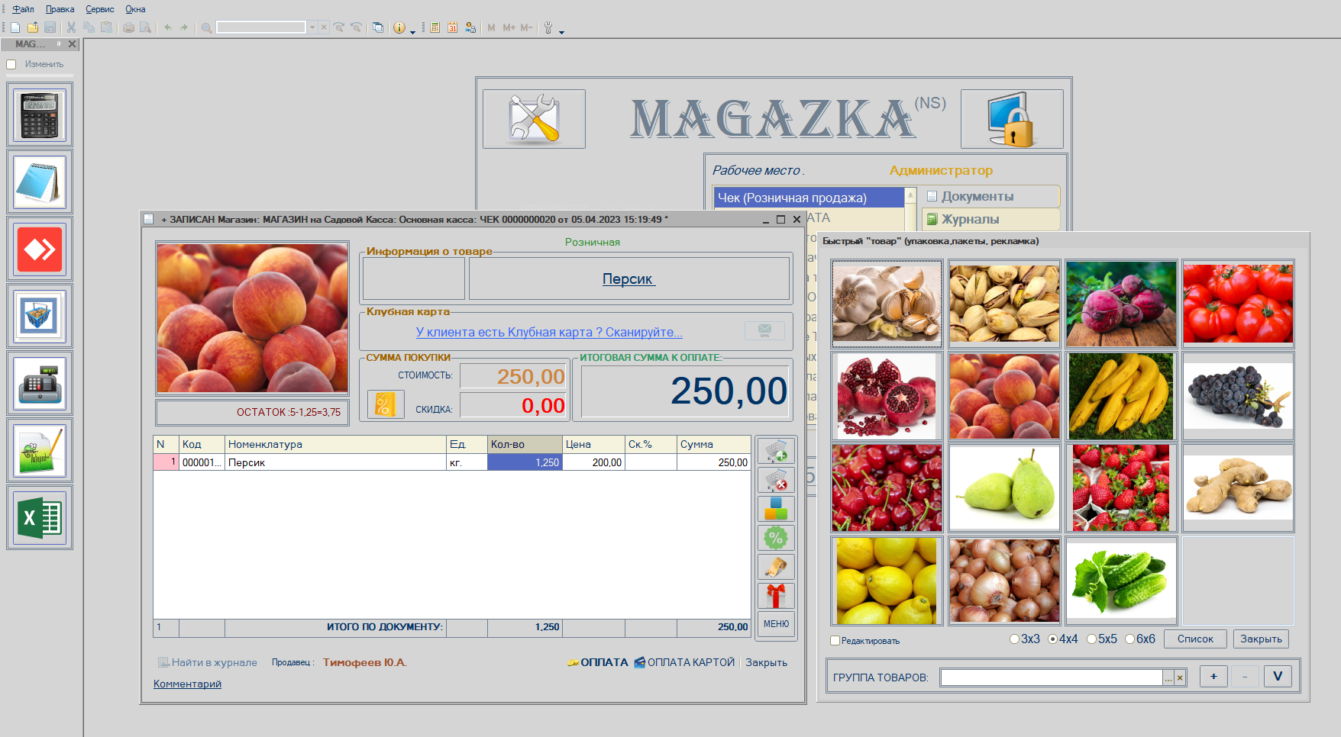Open the calculator from the left sidebar

40,114
